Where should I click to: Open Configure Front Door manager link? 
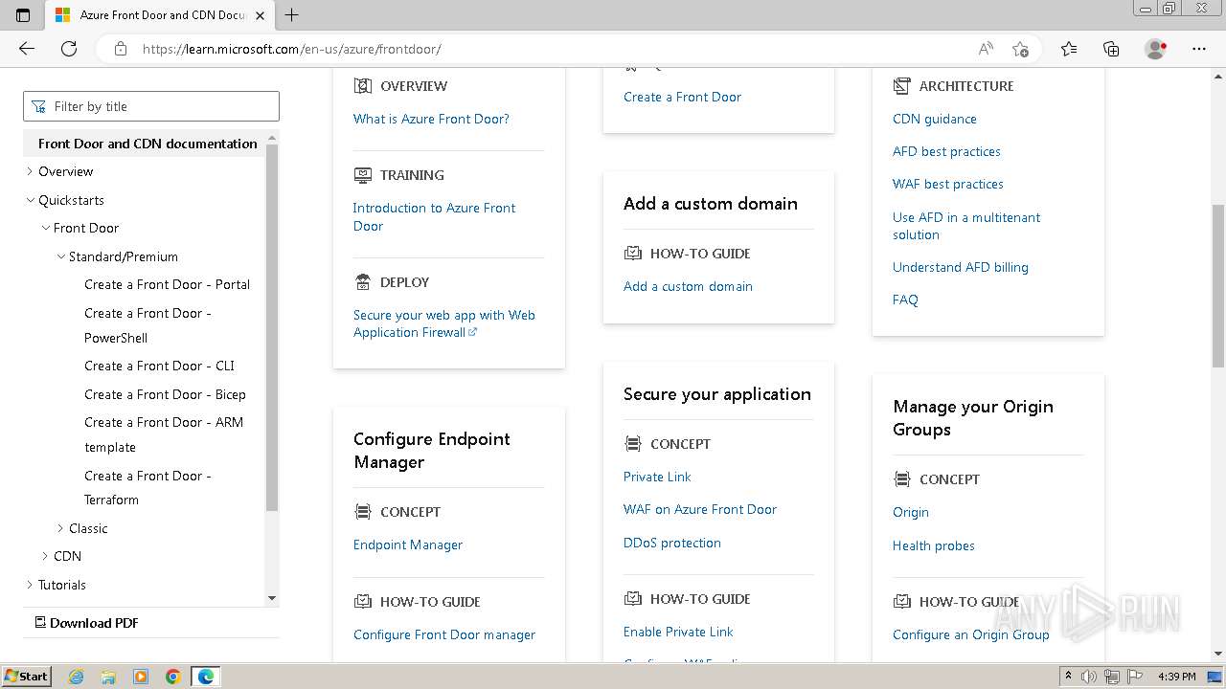pos(444,634)
